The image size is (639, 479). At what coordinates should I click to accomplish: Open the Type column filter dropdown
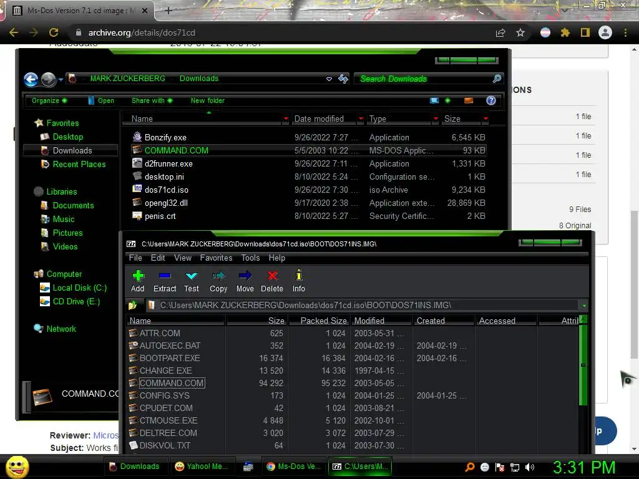coord(436,119)
